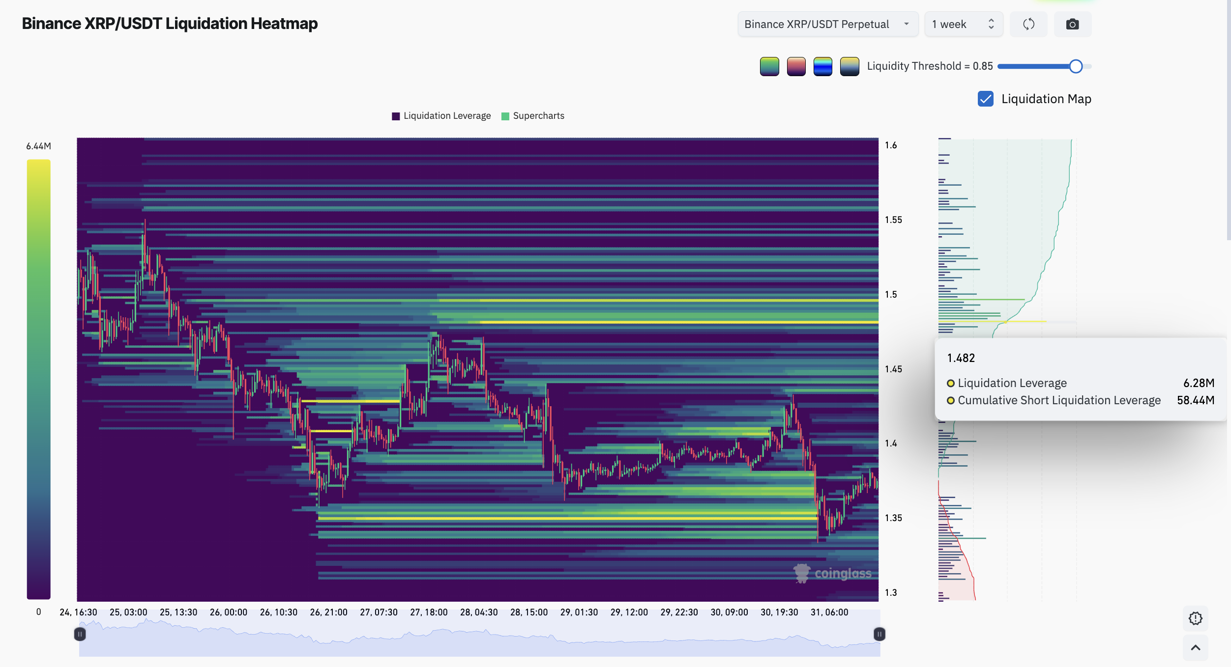Select the blue color scheme swatch
The height and width of the screenshot is (667, 1231).
(822, 66)
